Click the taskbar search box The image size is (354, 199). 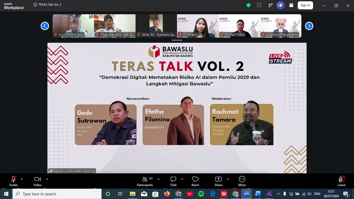[x=57, y=194]
